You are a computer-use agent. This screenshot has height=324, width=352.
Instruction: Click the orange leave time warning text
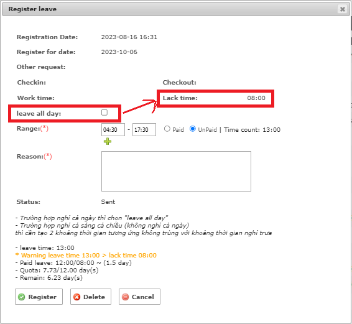(x=86, y=256)
